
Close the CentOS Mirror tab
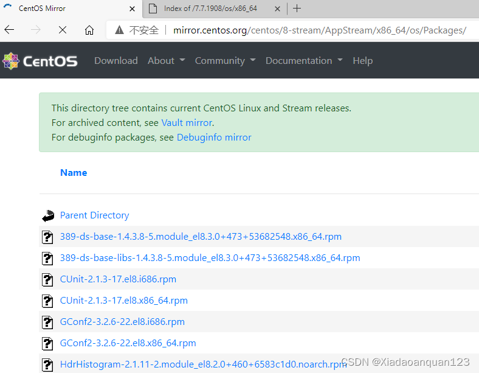(x=132, y=9)
